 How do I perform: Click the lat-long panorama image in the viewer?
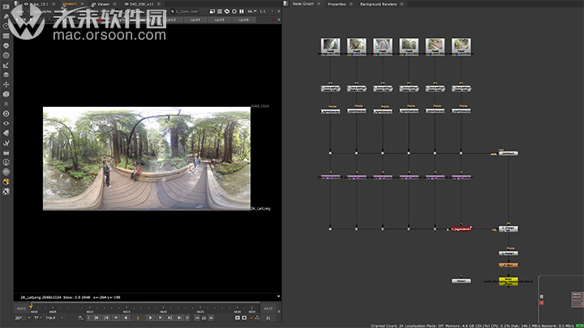tap(147, 159)
